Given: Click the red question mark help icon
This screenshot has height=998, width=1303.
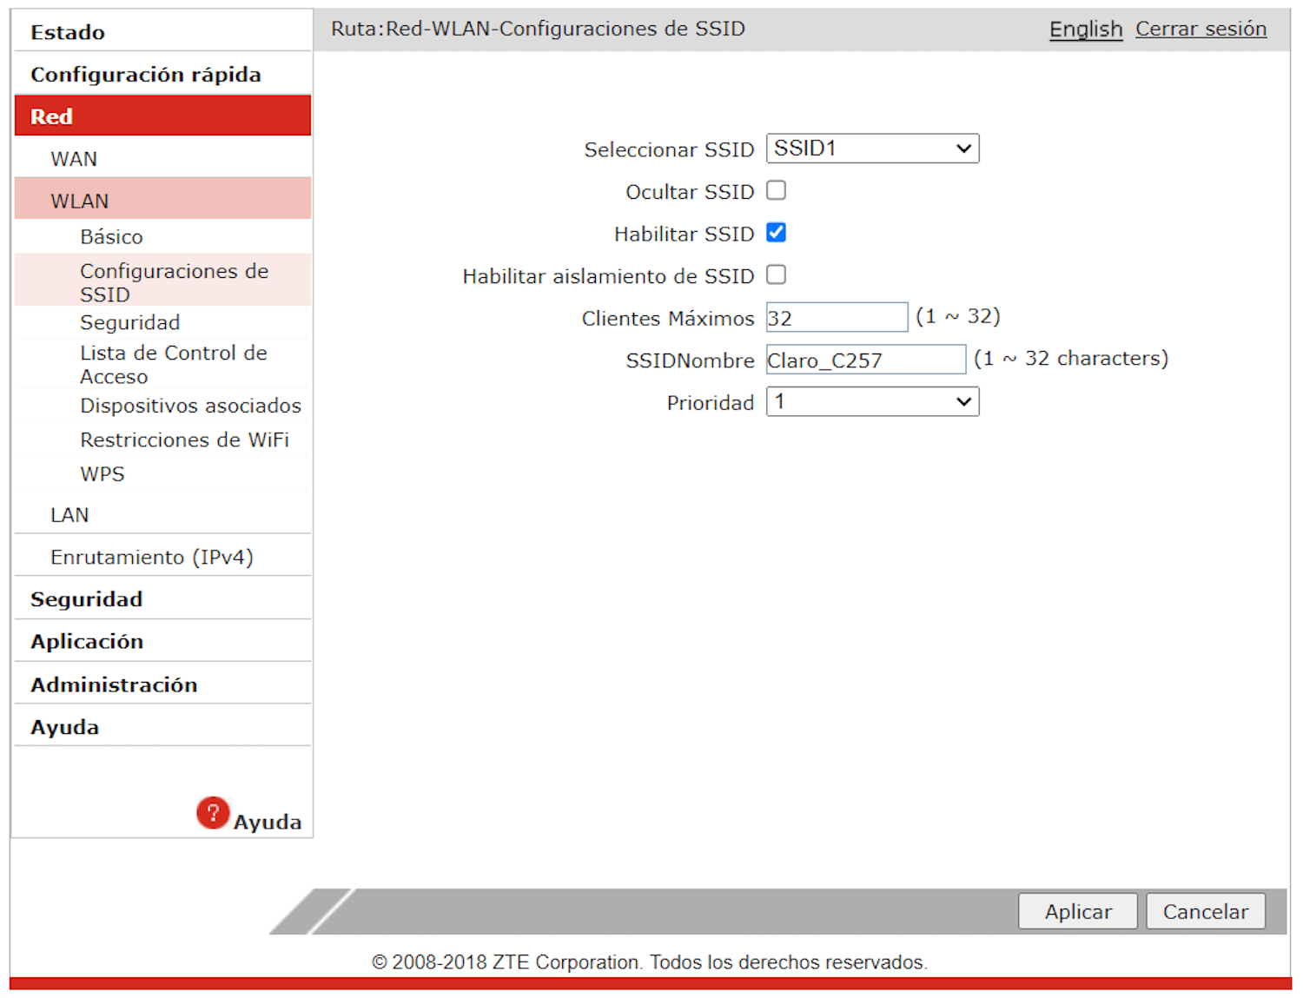Looking at the screenshot, I should (x=213, y=813).
